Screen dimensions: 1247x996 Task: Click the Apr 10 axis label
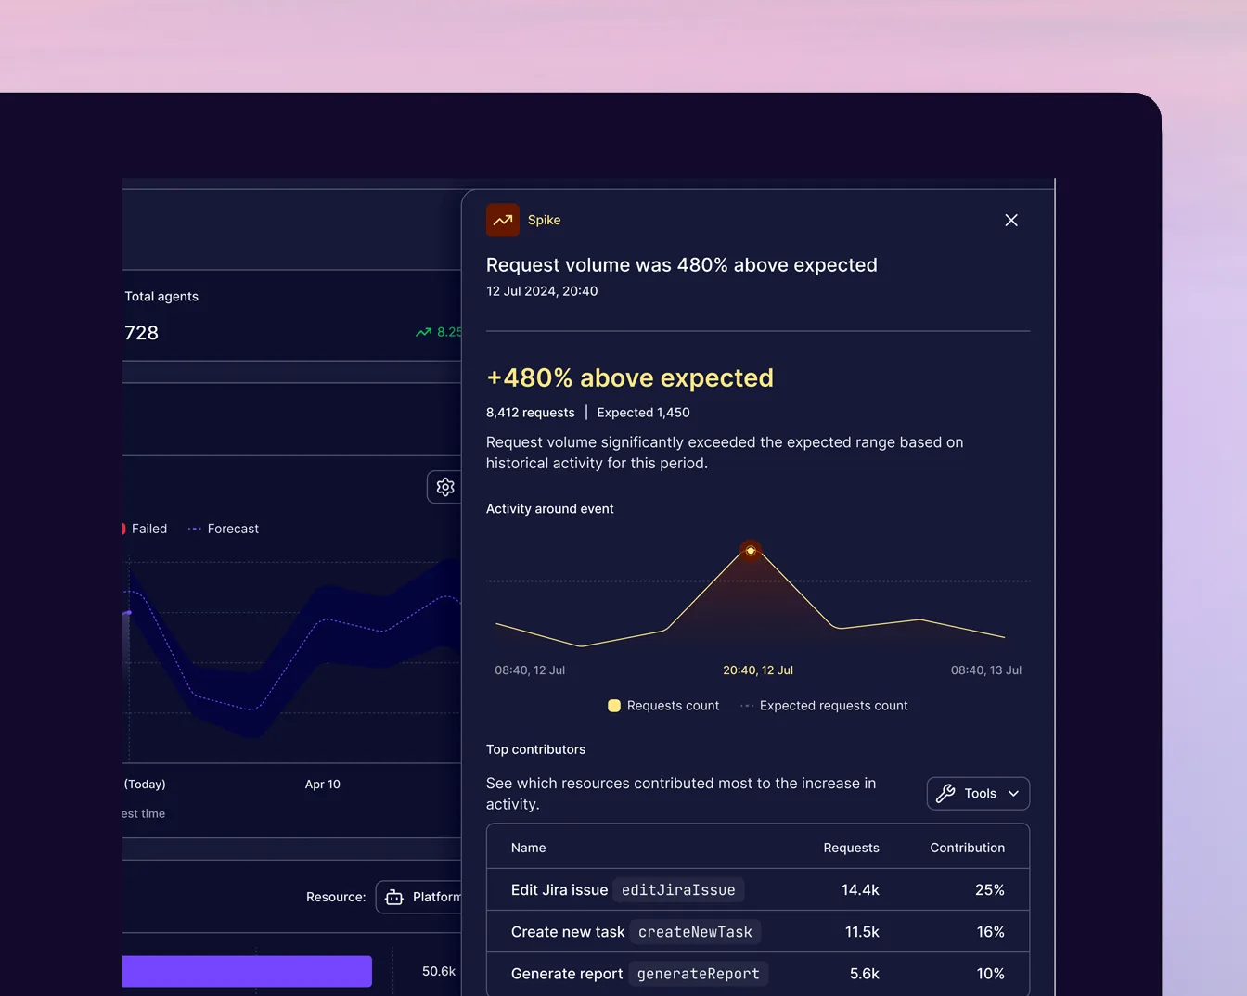[323, 785]
